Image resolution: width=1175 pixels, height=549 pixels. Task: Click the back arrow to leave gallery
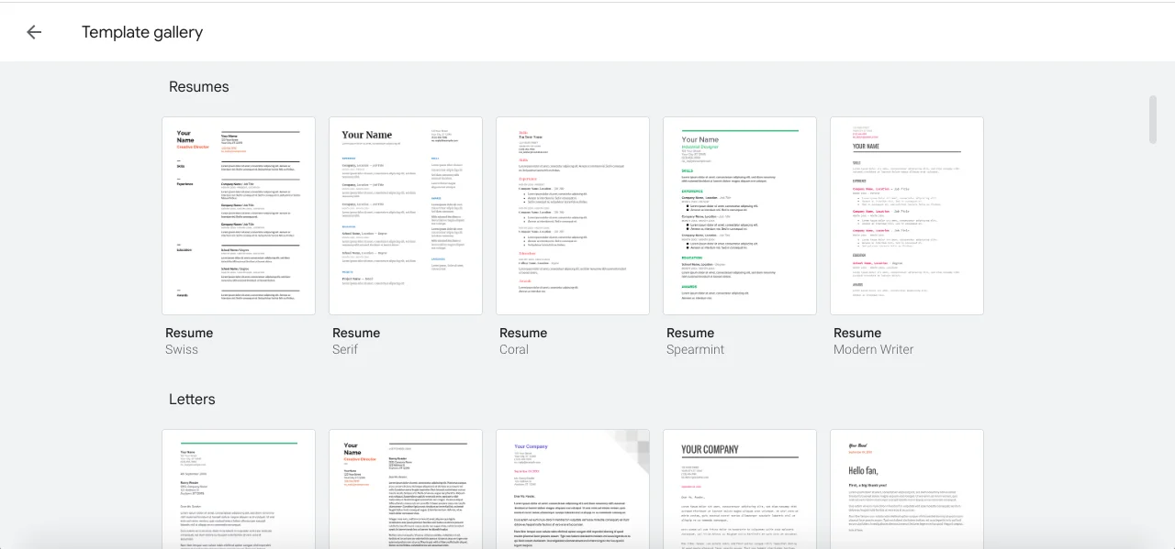34,32
